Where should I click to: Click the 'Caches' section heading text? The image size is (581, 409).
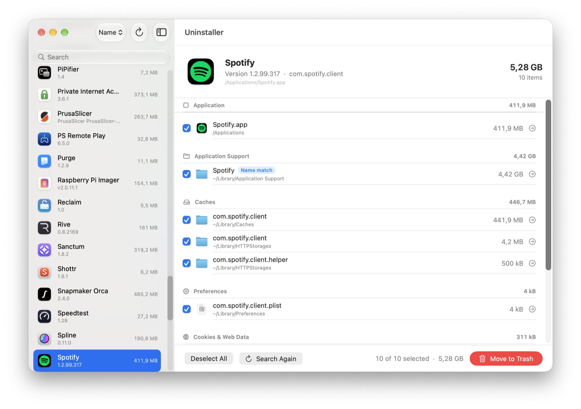tap(205, 202)
